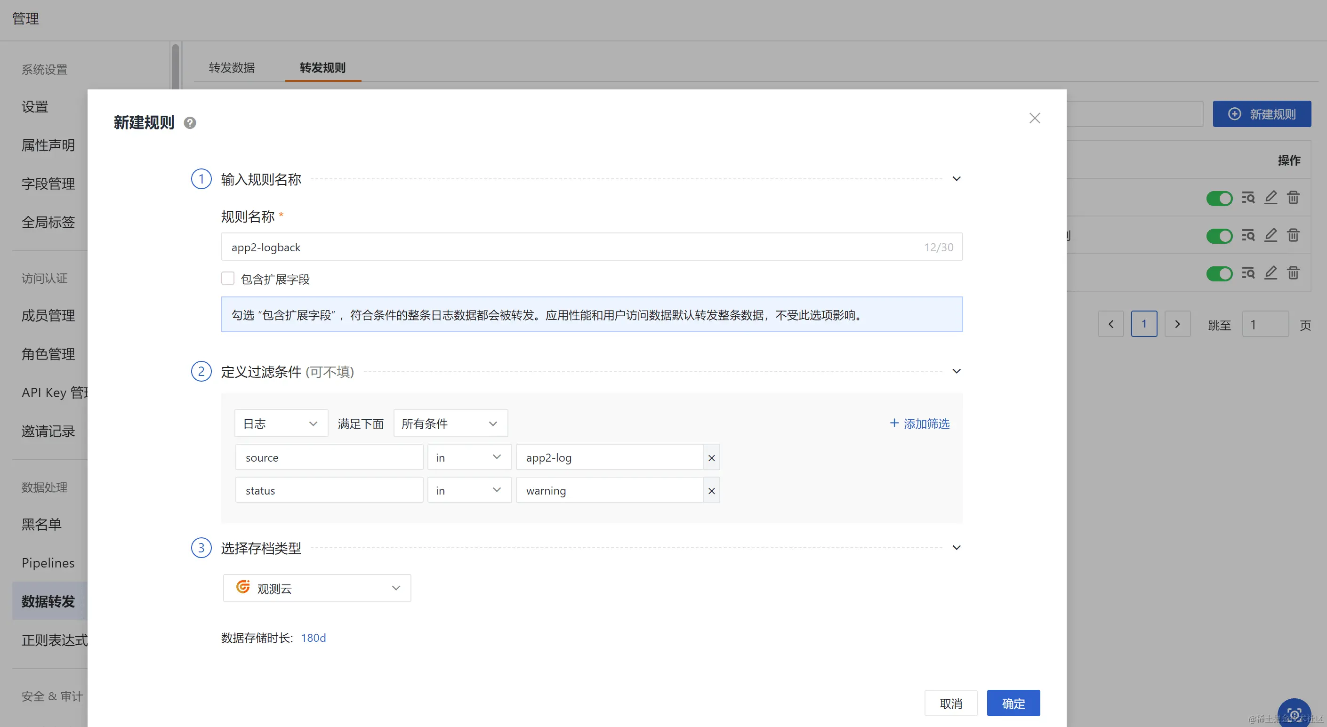1327x727 pixels.
Task: Disable the first rule's green toggle switch
Action: coord(1219,198)
